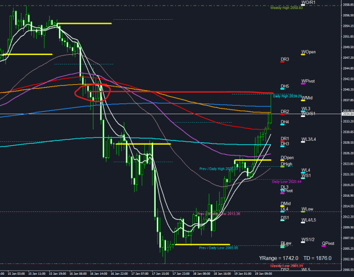Click the 15 Jan 03:00 time label
Screen dimensions: 354x277
click(16, 274)
